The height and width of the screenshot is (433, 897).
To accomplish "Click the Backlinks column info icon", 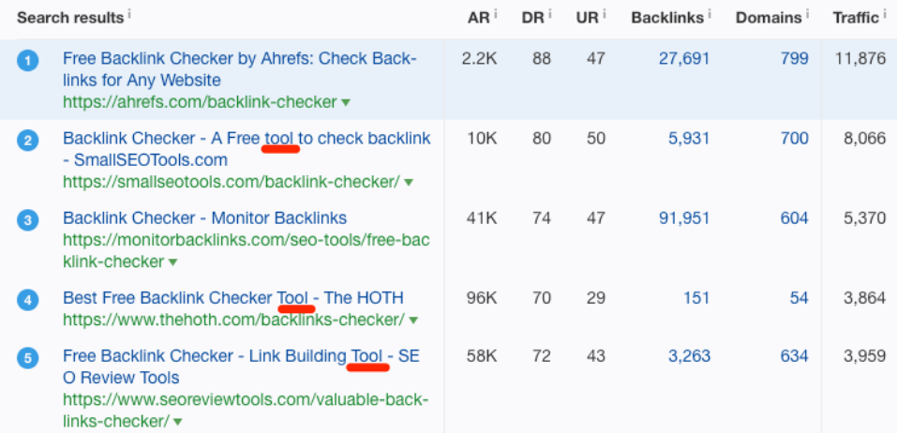I will (x=709, y=14).
